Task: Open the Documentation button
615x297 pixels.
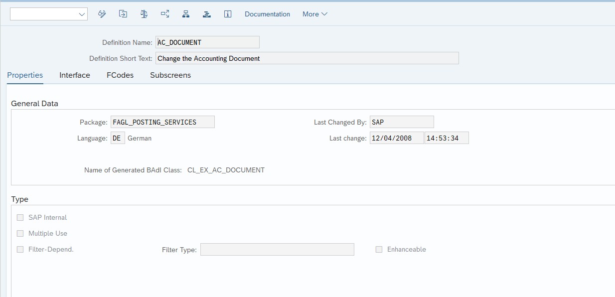Action: (x=267, y=14)
